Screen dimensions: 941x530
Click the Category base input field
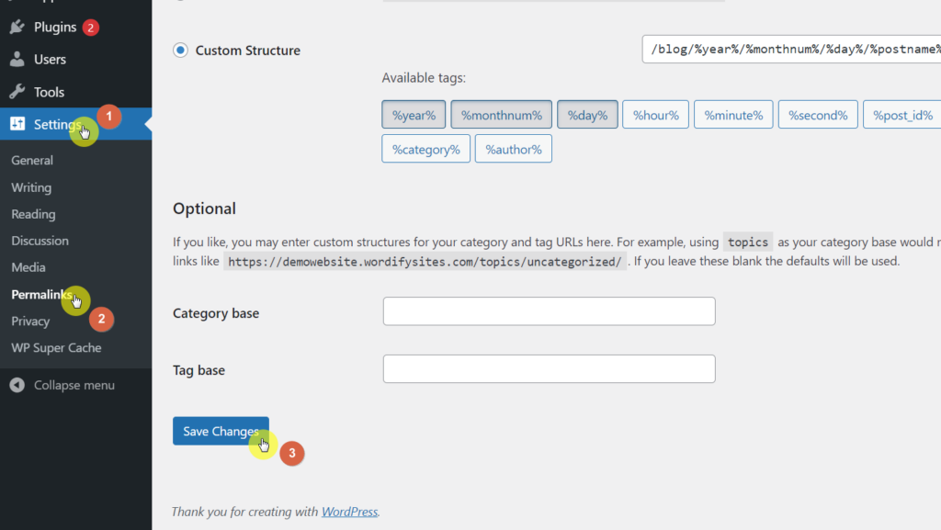(550, 311)
